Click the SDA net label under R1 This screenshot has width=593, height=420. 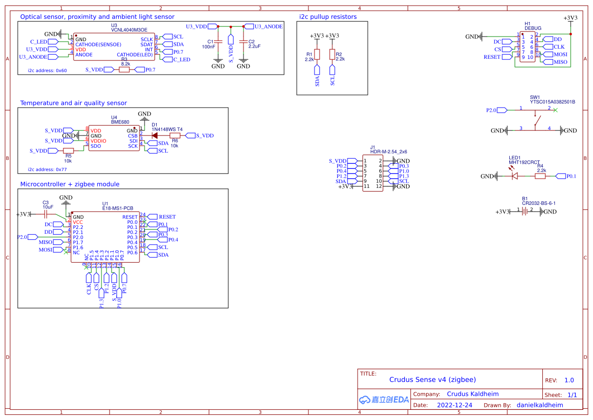pos(317,70)
